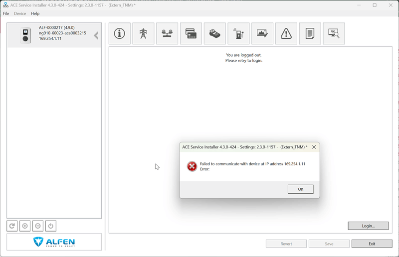The image size is (399, 257).
Task: Open the warnings triangle icon
Action: pos(286,33)
